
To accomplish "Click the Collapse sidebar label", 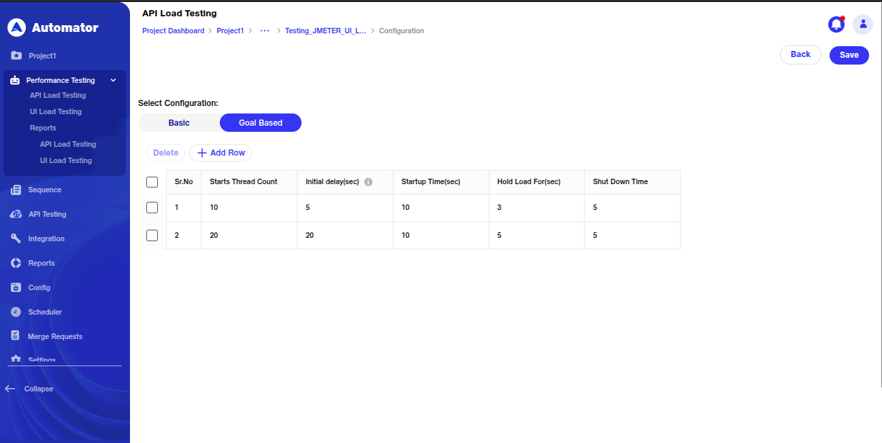I will pyautogui.click(x=39, y=389).
